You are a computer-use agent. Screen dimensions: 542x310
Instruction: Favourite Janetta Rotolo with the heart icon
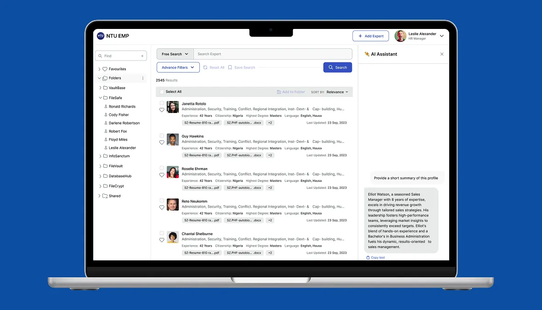[x=162, y=110]
